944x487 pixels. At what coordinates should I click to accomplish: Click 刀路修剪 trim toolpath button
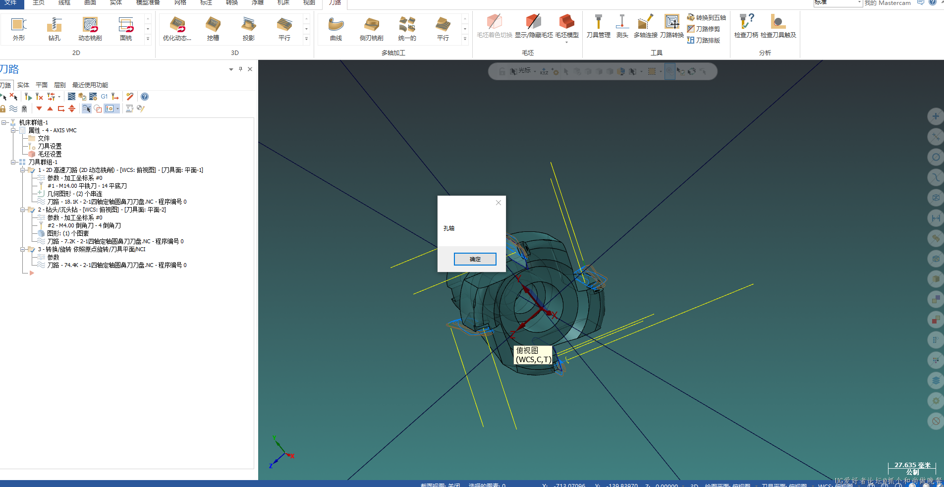704,29
